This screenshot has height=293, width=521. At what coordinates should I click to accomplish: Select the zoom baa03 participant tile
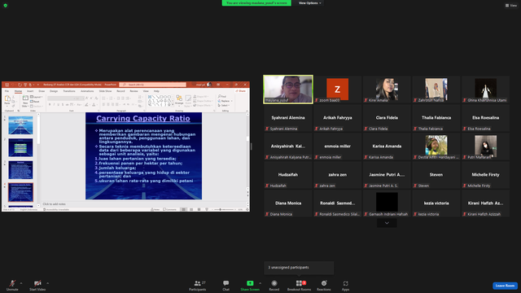coord(337,90)
